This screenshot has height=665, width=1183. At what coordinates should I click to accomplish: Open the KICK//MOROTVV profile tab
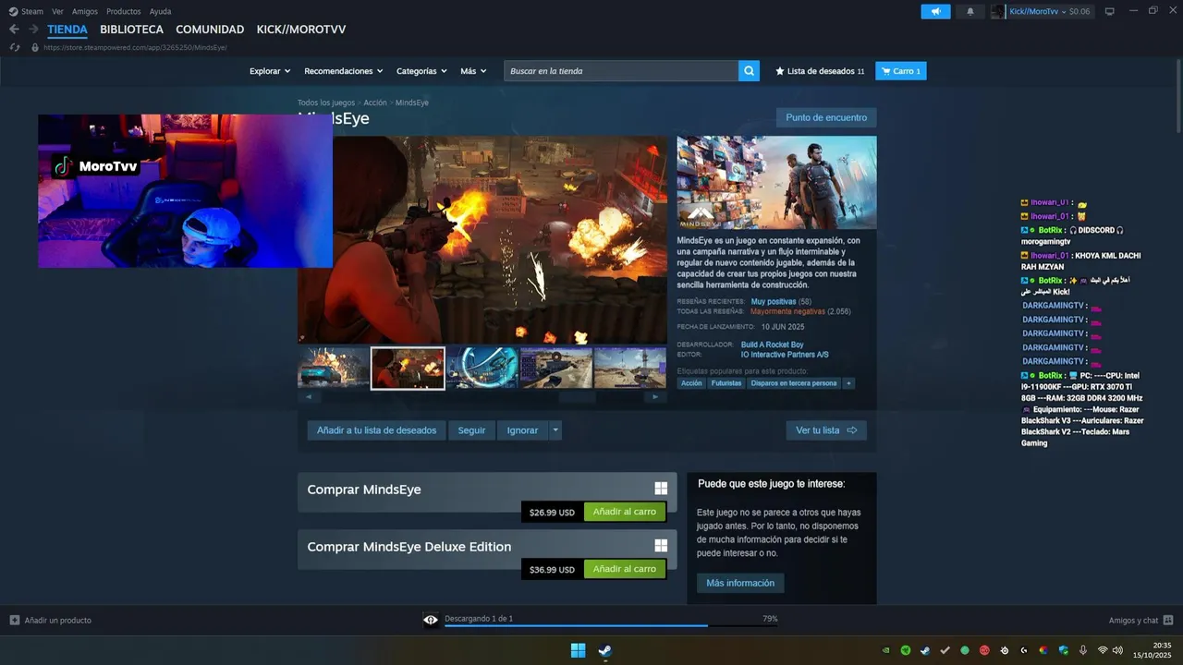pyautogui.click(x=301, y=30)
